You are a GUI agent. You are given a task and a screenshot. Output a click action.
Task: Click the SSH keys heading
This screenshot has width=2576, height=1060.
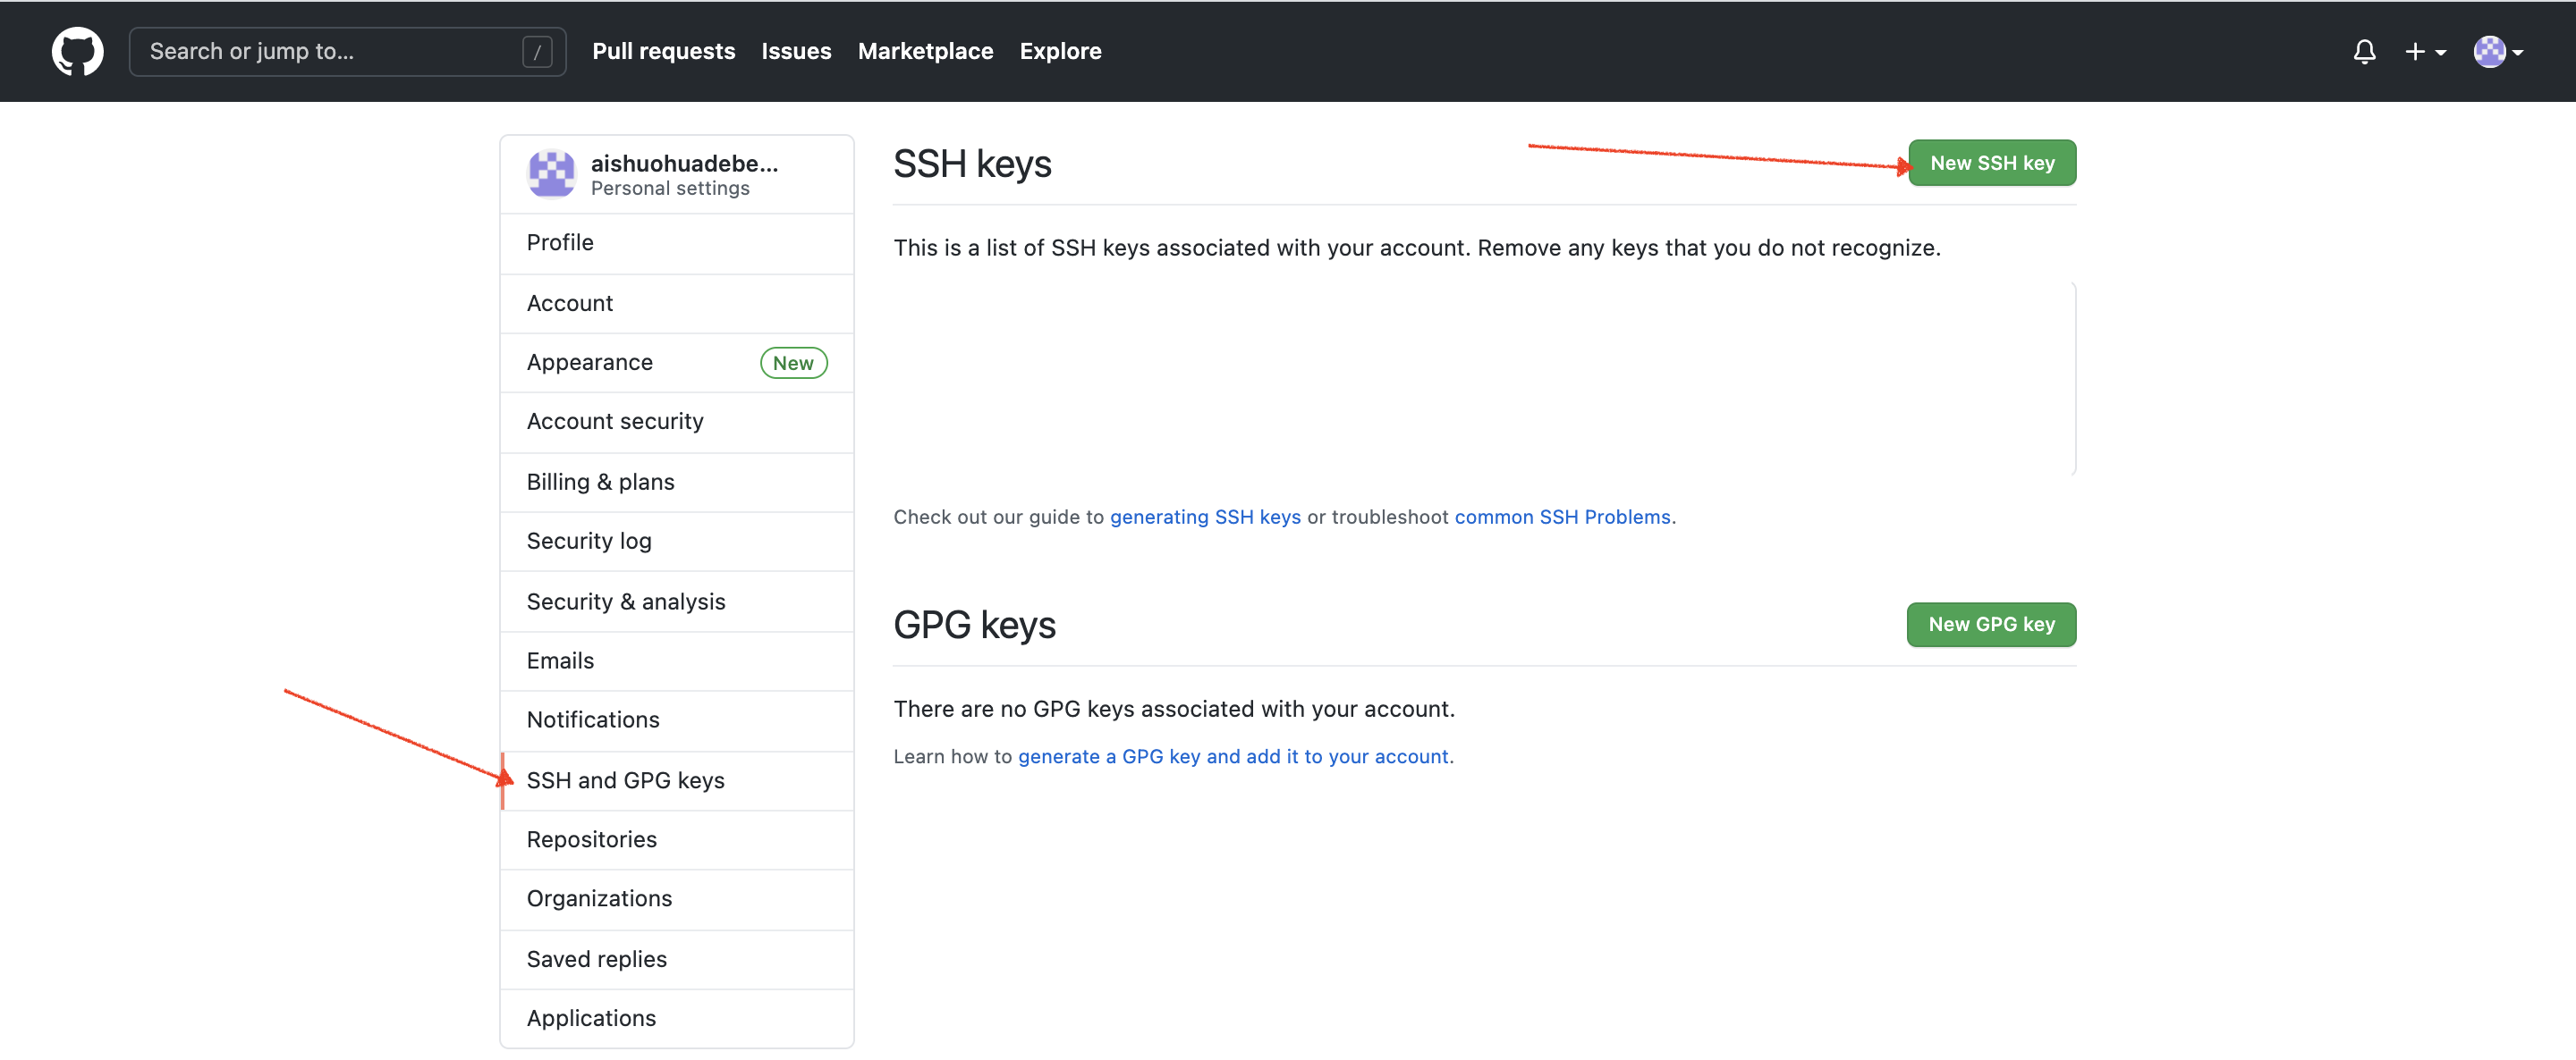tap(972, 164)
